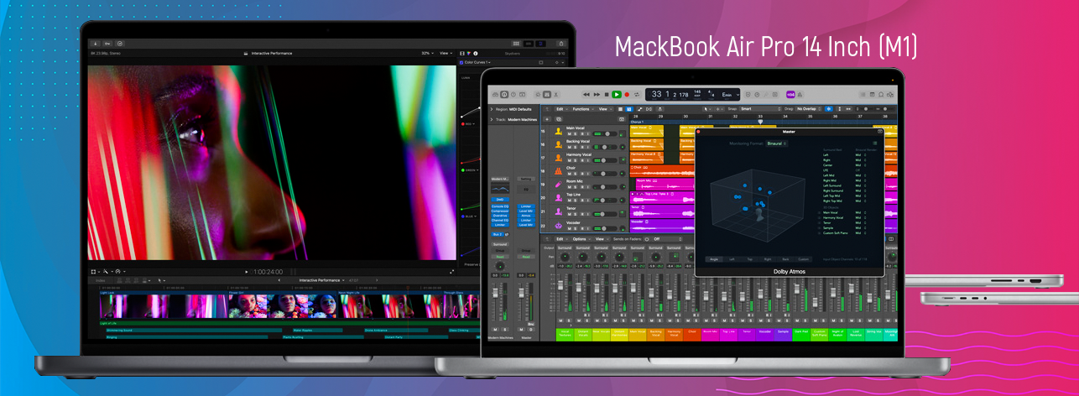The image size is (1079, 396).
Task: Click the purple count-in button in Logic toolbar
Action: [x=790, y=95]
